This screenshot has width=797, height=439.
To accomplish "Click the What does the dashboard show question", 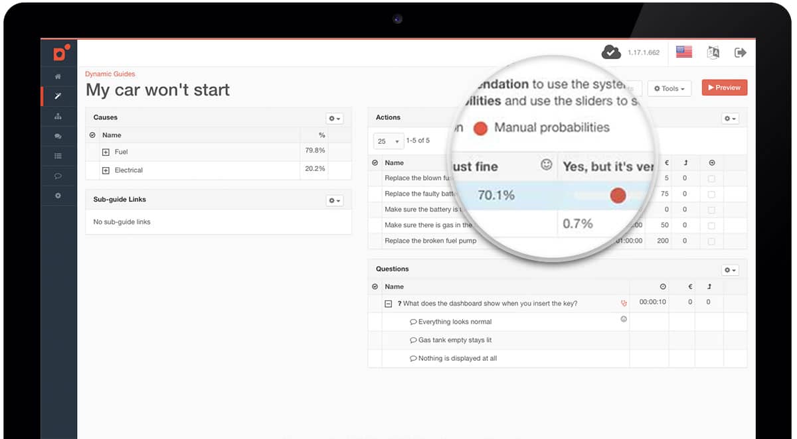I will pos(490,304).
